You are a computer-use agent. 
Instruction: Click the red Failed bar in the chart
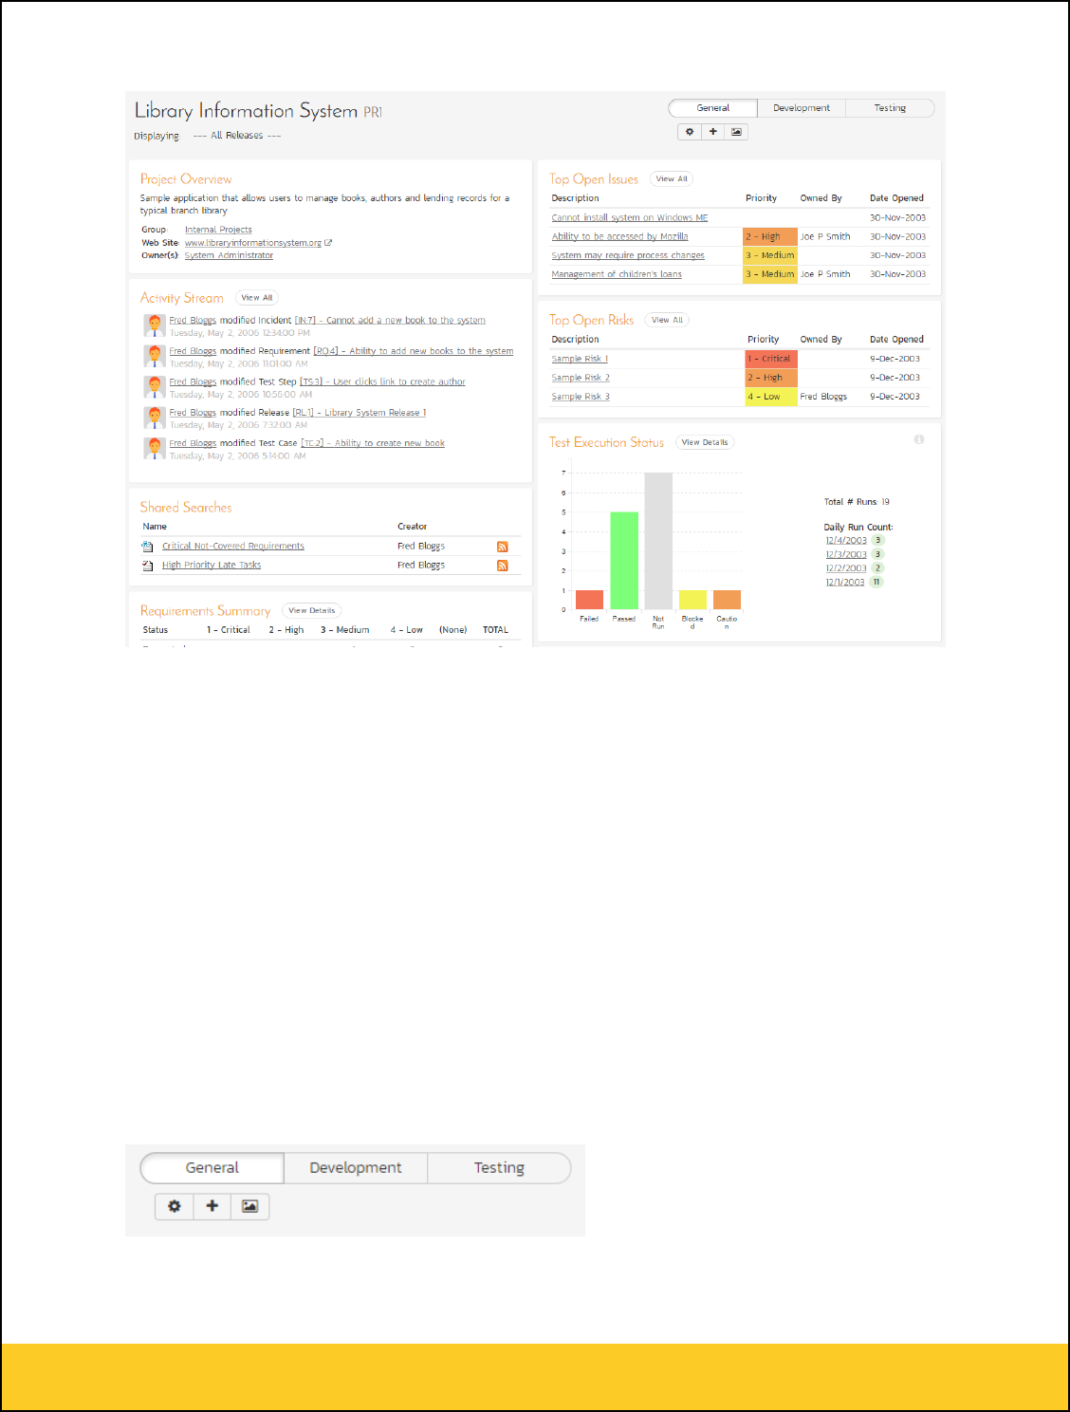click(590, 600)
